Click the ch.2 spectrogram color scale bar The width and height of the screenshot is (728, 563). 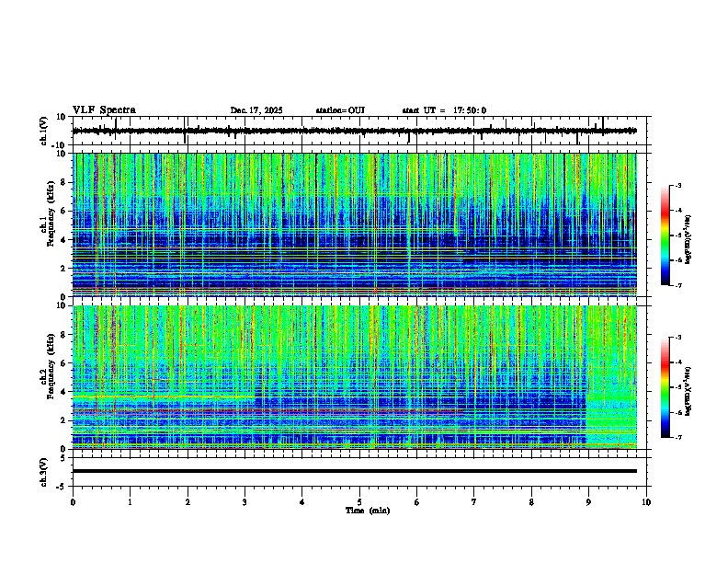click(665, 387)
